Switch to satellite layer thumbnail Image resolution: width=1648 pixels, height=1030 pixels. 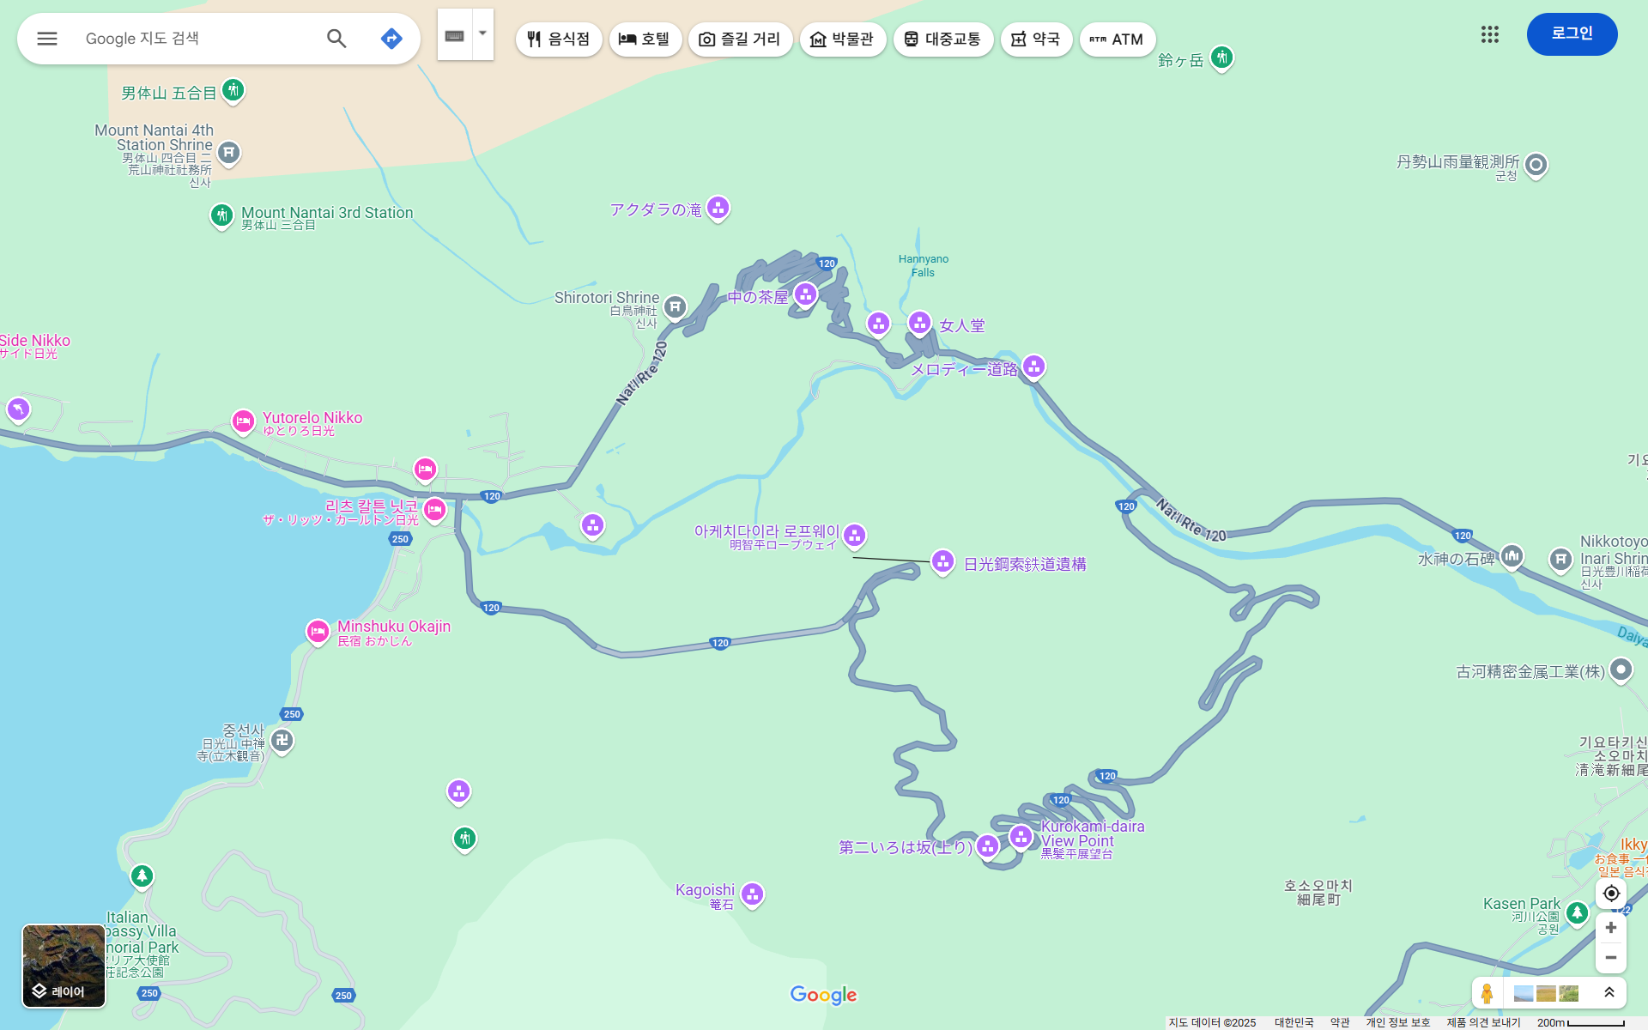(x=64, y=966)
